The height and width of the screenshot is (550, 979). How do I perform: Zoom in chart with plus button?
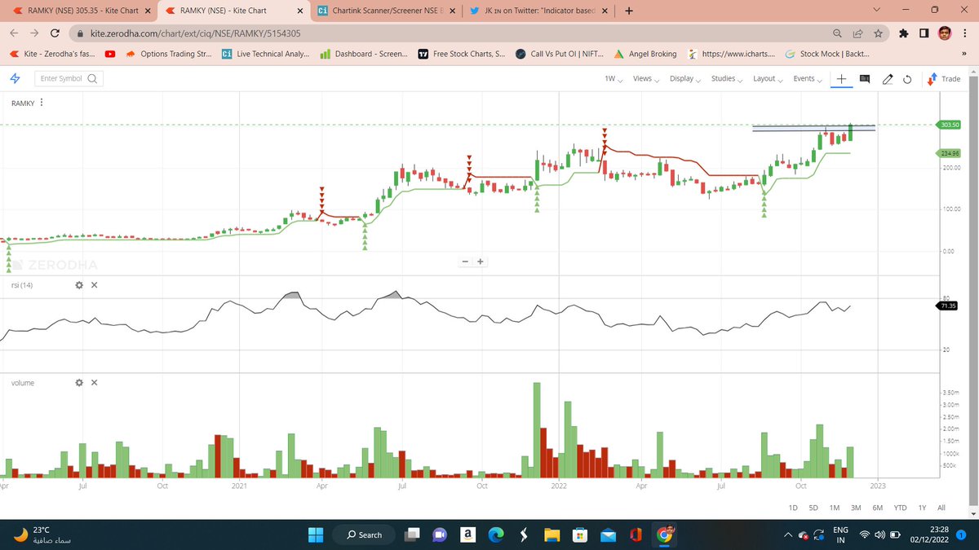(481, 262)
